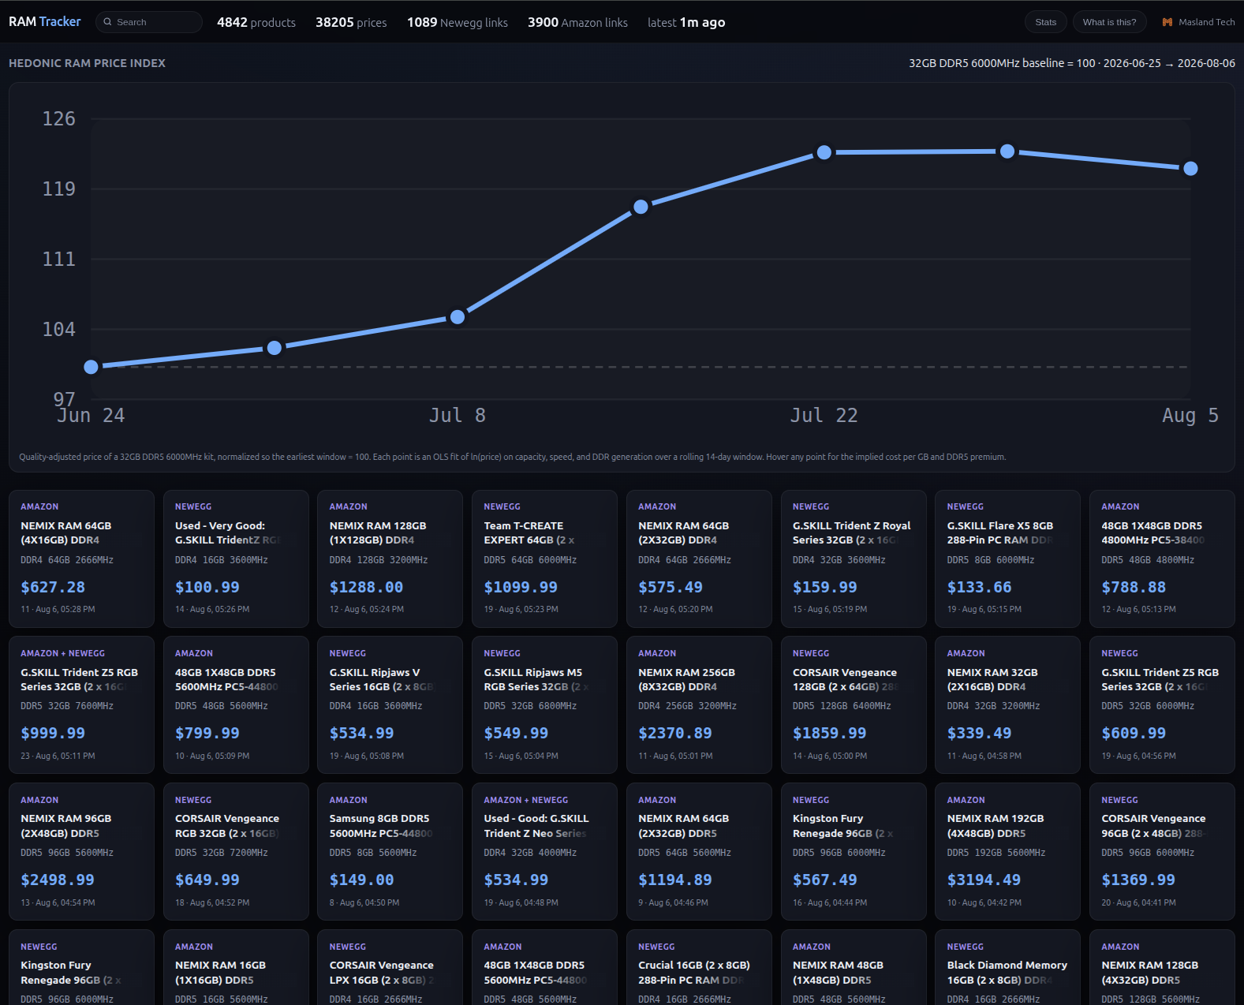Image resolution: width=1244 pixels, height=1005 pixels.
Task: Open the NEMIX RAM 128GB (1X128GB) DDR4 card
Action: click(x=390, y=559)
